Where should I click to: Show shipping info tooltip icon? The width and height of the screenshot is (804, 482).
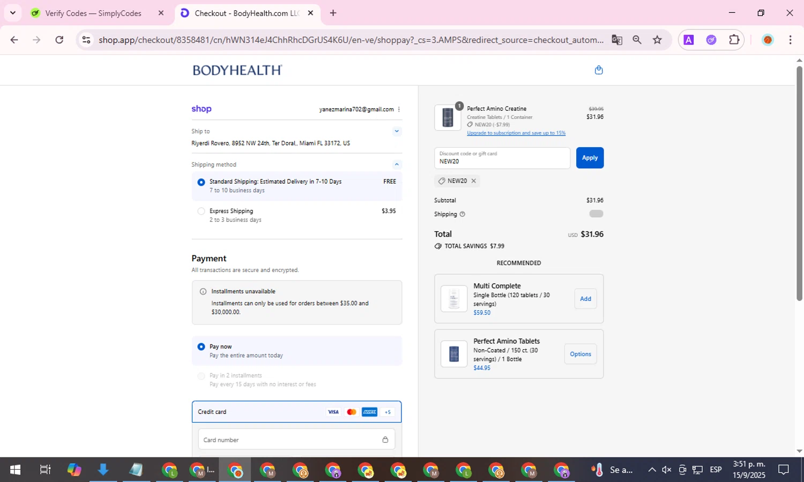pyautogui.click(x=463, y=214)
